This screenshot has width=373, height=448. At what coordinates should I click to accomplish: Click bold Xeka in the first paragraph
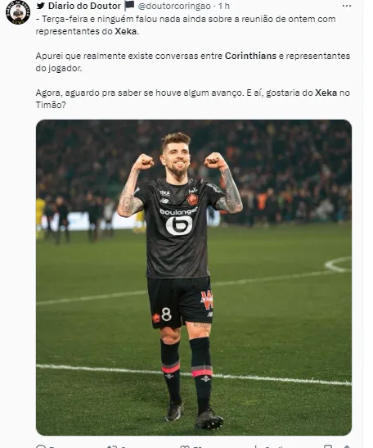pyautogui.click(x=126, y=31)
